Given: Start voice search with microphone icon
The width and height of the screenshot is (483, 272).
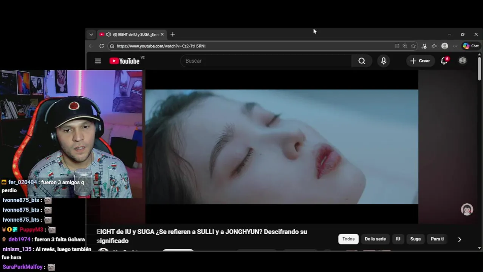Looking at the screenshot, I should (384, 61).
